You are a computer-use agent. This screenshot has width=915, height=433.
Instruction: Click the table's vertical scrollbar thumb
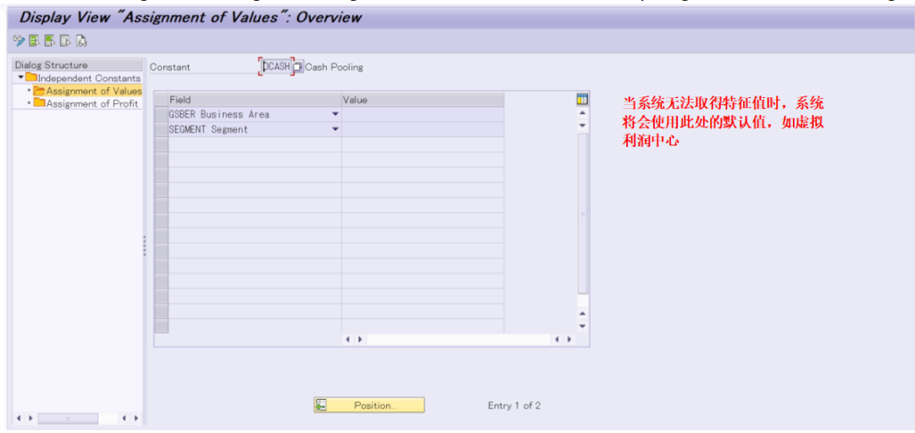pyautogui.click(x=582, y=214)
